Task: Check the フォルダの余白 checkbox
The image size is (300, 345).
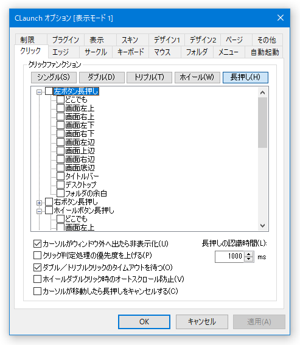Action: pos(60,193)
